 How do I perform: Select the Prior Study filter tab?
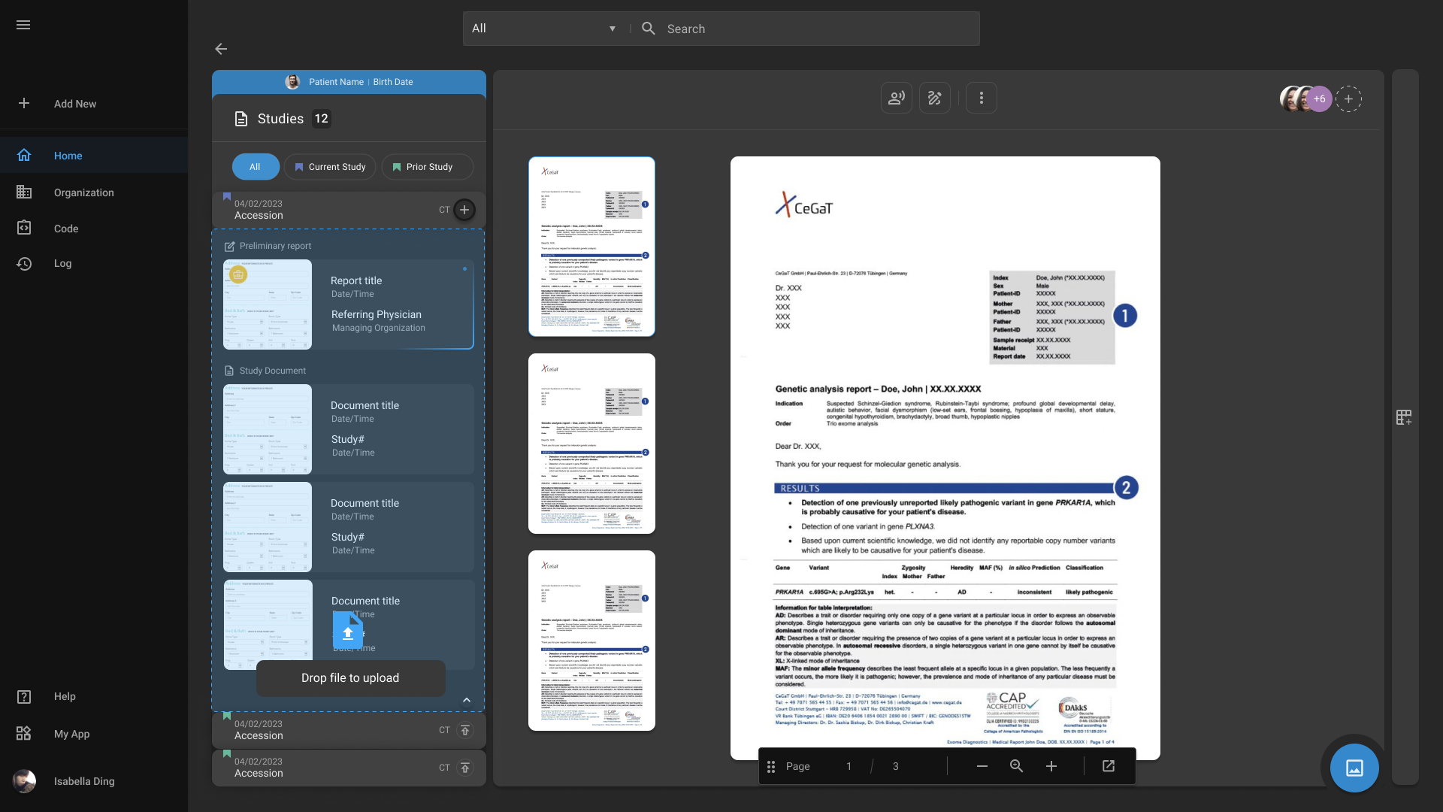(427, 167)
